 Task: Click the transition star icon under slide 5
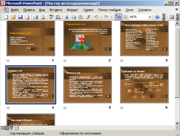pyautogui.click(x=65, y=108)
